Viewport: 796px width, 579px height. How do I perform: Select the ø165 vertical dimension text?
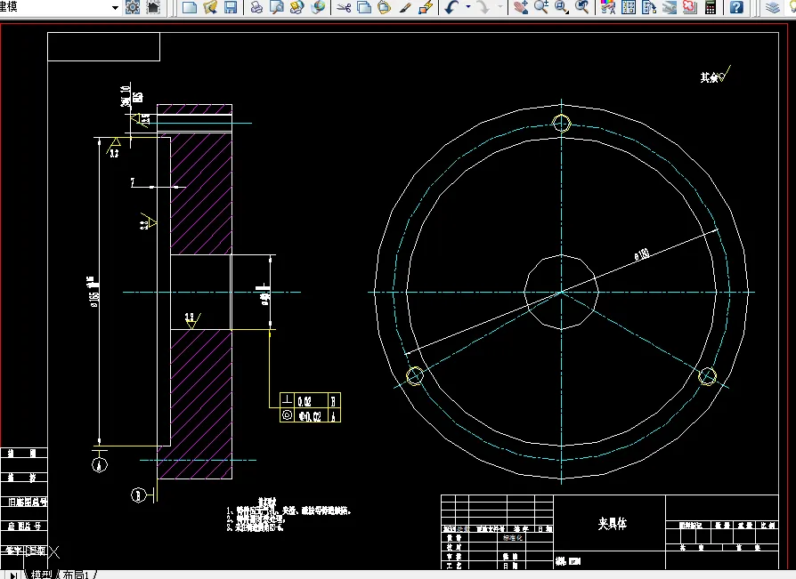pos(93,293)
